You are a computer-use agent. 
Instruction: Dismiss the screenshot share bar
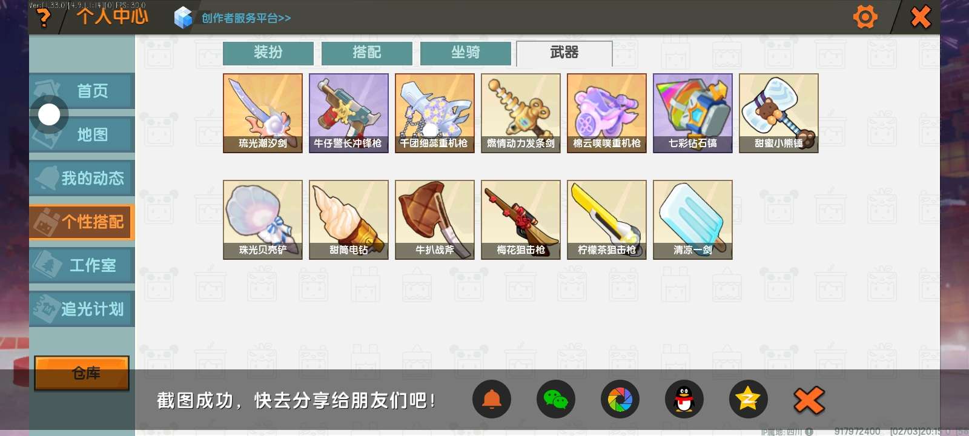click(x=809, y=400)
